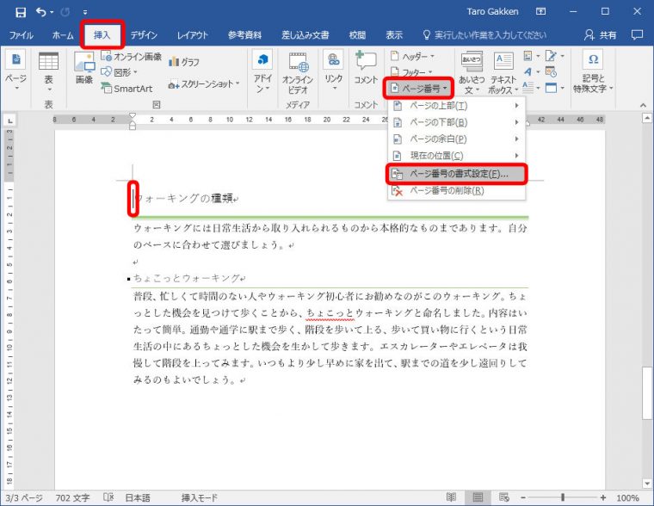Click the vertical scrollbar down arrow
The image size is (654, 506).
coord(647,484)
